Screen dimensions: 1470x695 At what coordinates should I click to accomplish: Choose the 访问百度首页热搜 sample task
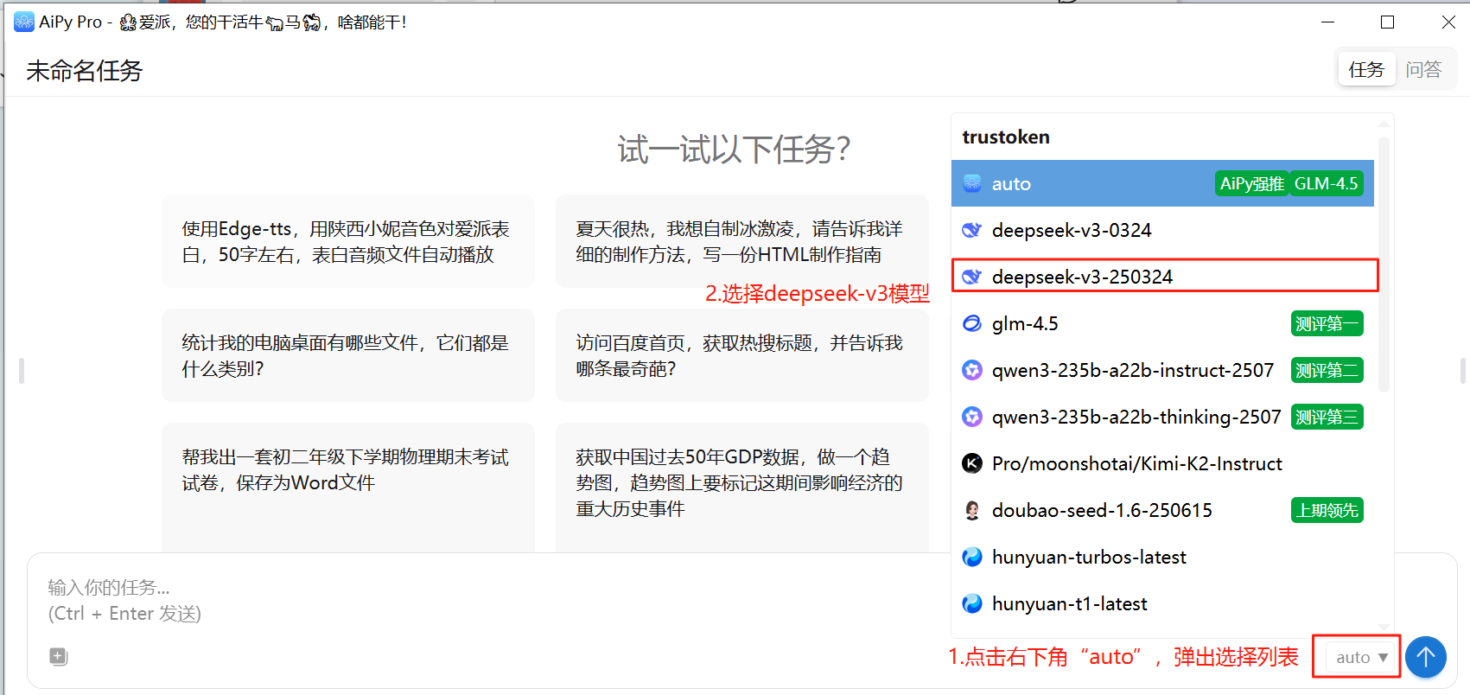click(742, 355)
